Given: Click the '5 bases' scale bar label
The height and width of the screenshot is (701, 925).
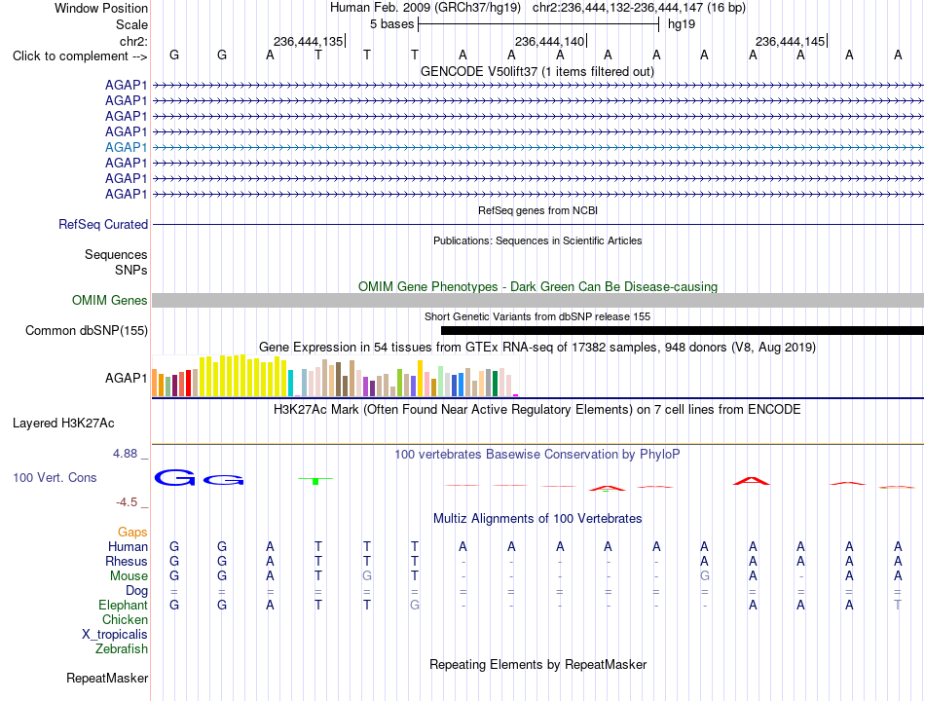Looking at the screenshot, I should point(391,24).
